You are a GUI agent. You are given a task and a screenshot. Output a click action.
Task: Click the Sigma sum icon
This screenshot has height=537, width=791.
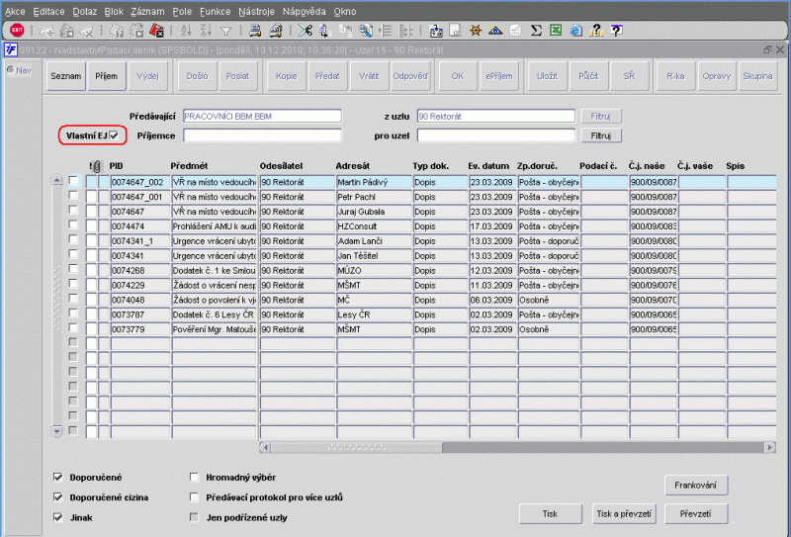tap(536, 31)
